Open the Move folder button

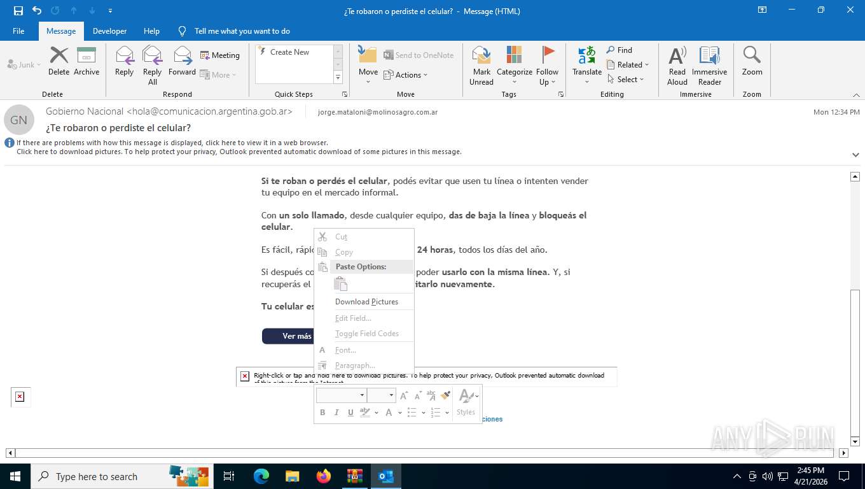(x=368, y=65)
